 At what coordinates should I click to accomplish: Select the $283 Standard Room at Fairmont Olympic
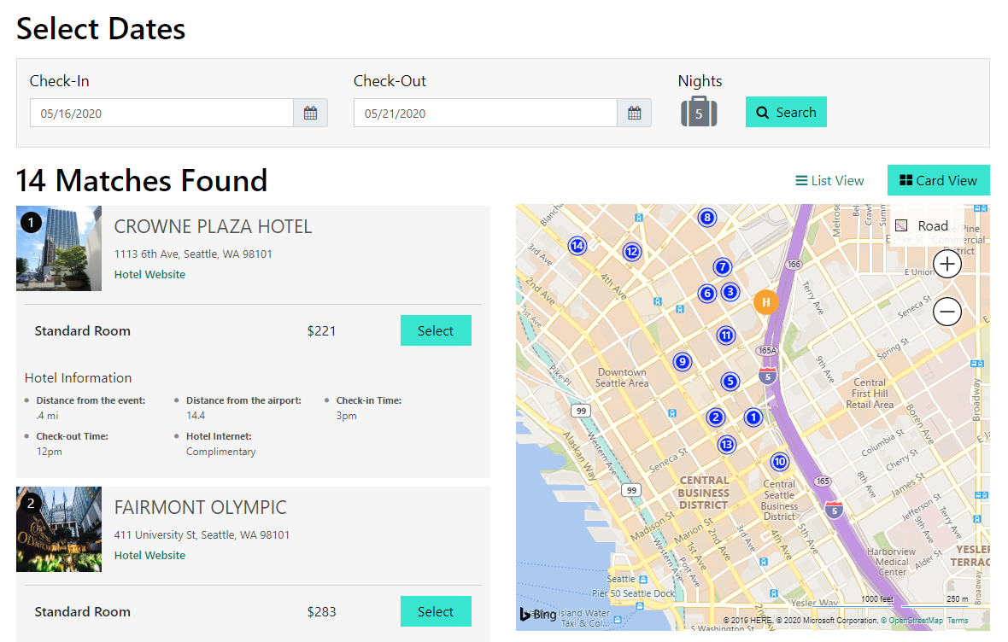pos(436,611)
